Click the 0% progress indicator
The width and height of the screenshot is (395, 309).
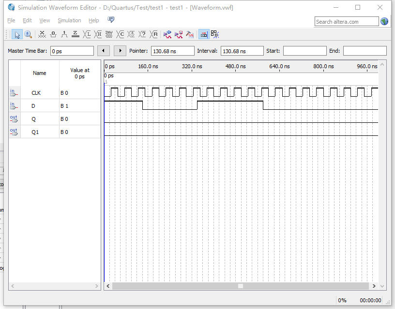(x=342, y=300)
